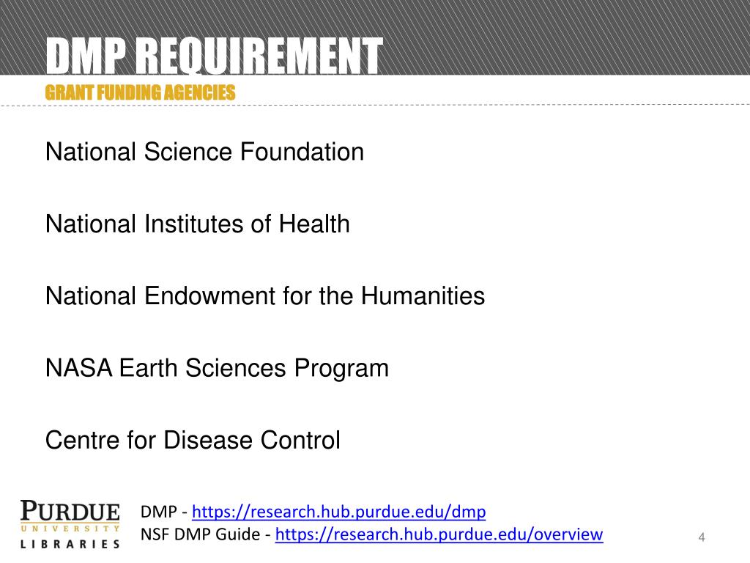
Task: Click the slide number 4
Action: click(702, 537)
